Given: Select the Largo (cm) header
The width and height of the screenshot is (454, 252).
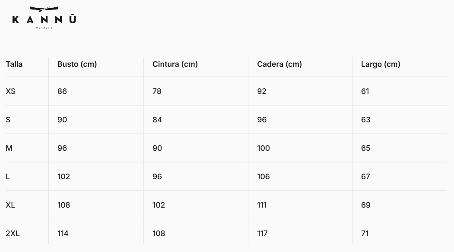Looking at the screenshot, I should click(x=381, y=64).
